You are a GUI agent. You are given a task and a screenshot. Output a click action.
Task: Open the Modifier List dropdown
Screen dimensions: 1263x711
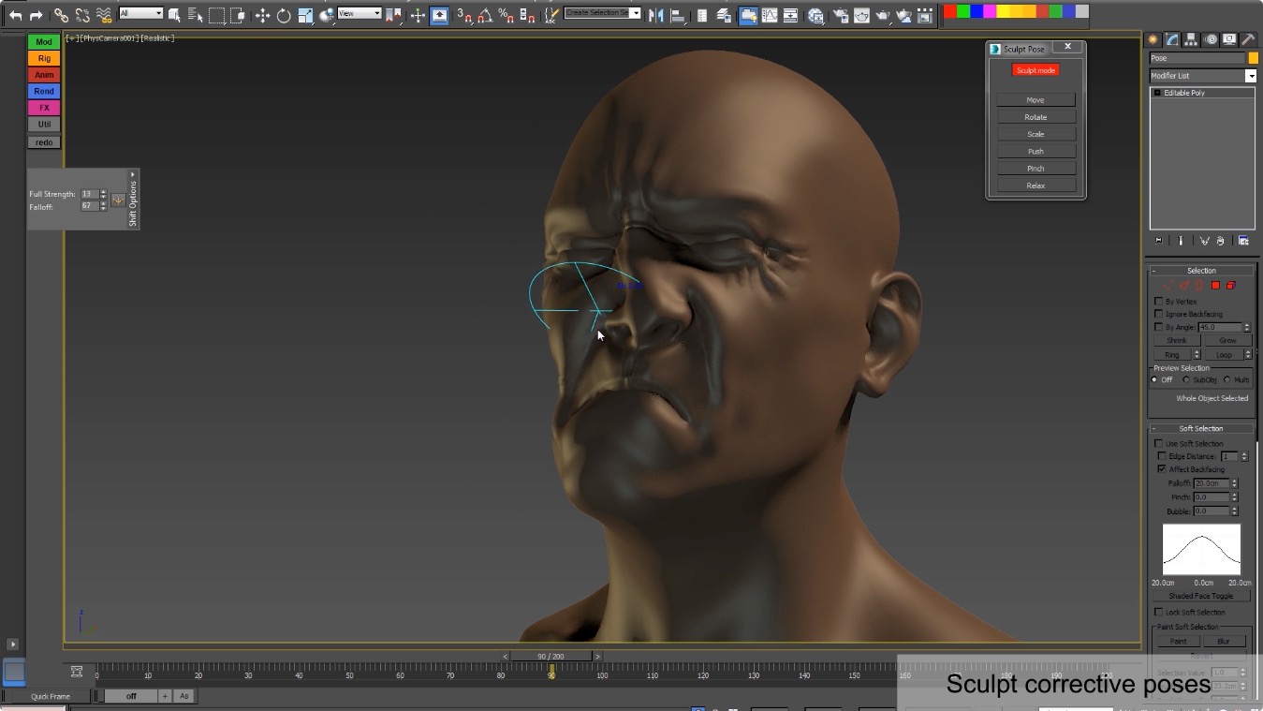1202,76
